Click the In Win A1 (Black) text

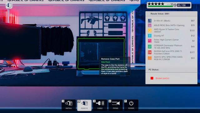(x=162, y=21)
